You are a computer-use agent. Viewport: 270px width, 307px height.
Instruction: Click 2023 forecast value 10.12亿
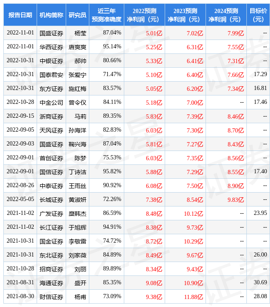[x=193, y=214]
